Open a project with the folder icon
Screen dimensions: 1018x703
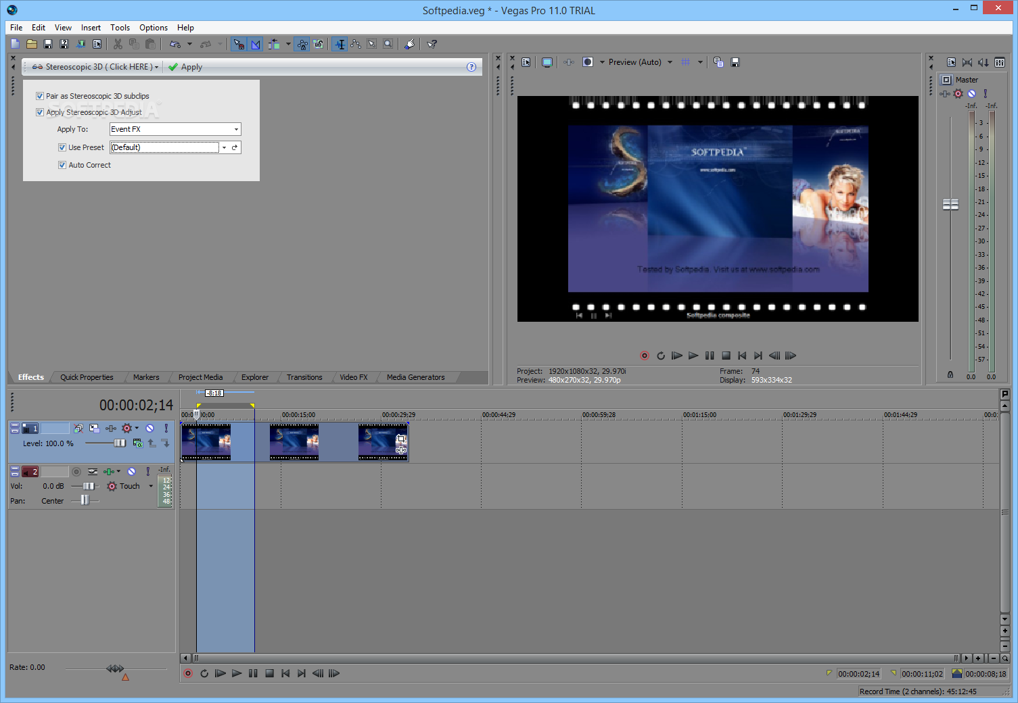pos(32,44)
